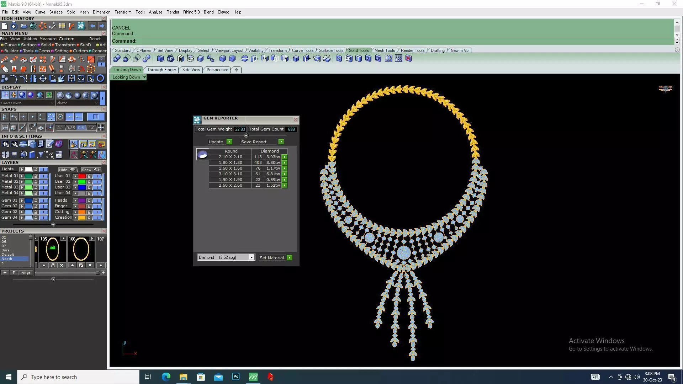683x384 pixels.
Task: Click the wrench magnifier icon in Info & Settings
Action: point(14,144)
